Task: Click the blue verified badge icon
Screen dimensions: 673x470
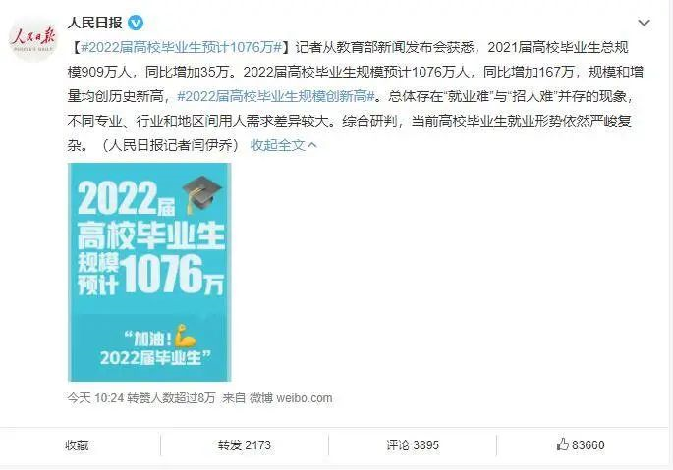Action: point(136,23)
